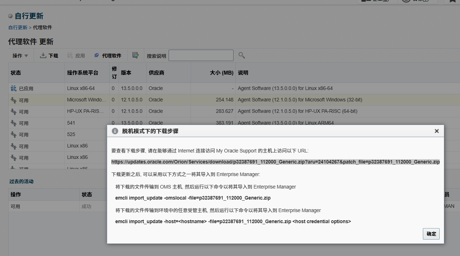Select Agent Software for Microsoft Windows (32-bit) description
The image size is (460, 256).
pyautogui.click(x=300, y=100)
